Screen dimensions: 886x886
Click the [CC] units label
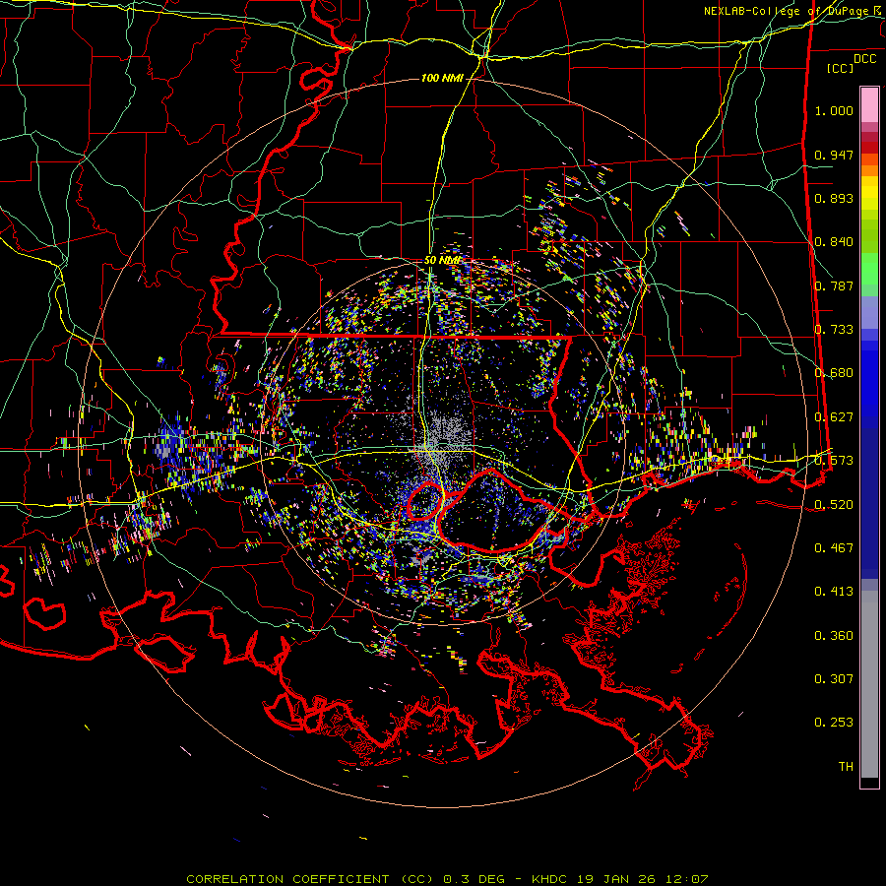tap(841, 68)
